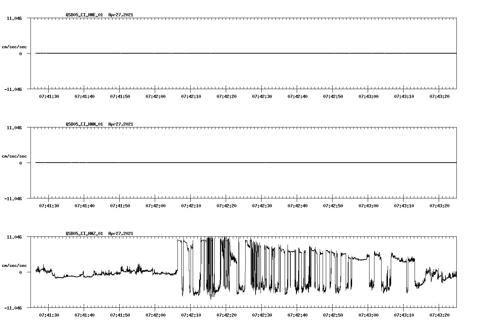Click the cm/sec/sec unit label on top plot

click(14, 46)
